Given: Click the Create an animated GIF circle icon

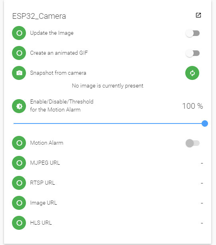Looking at the screenshot, I should (19, 53).
